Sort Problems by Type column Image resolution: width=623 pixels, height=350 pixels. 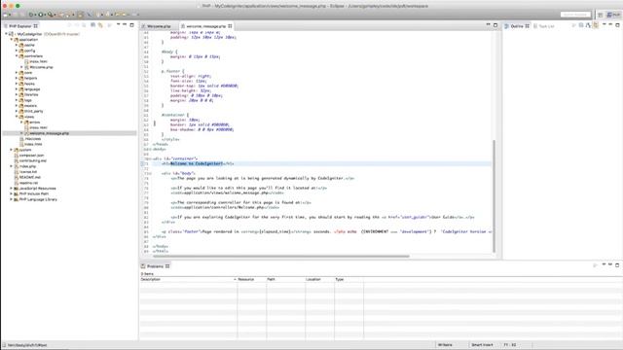[348, 279]
